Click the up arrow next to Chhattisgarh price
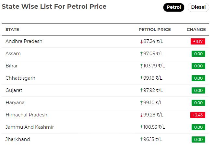The height and width of the screenshot is (149, 213). click(141, 78)
